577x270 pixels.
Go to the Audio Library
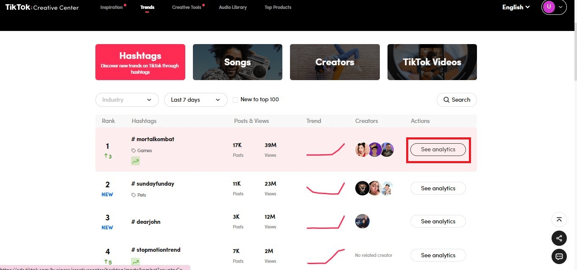[233, 7]
